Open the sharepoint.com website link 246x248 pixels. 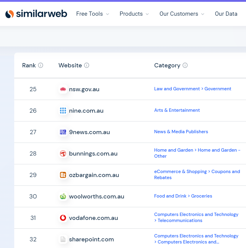click(x=91, y=240)
